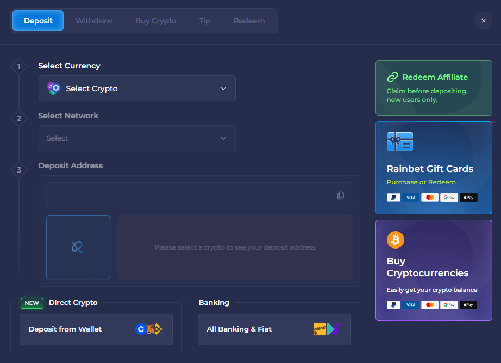
Task: Open the Tip tab
Action: [x=205, y=21]
